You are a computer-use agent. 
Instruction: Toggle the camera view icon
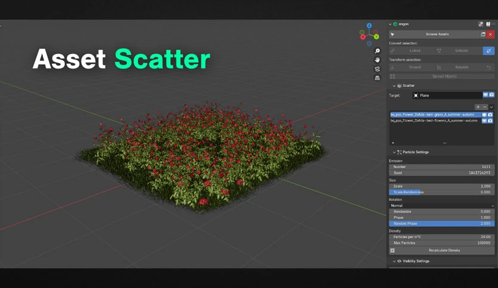[x=377, y=69]
